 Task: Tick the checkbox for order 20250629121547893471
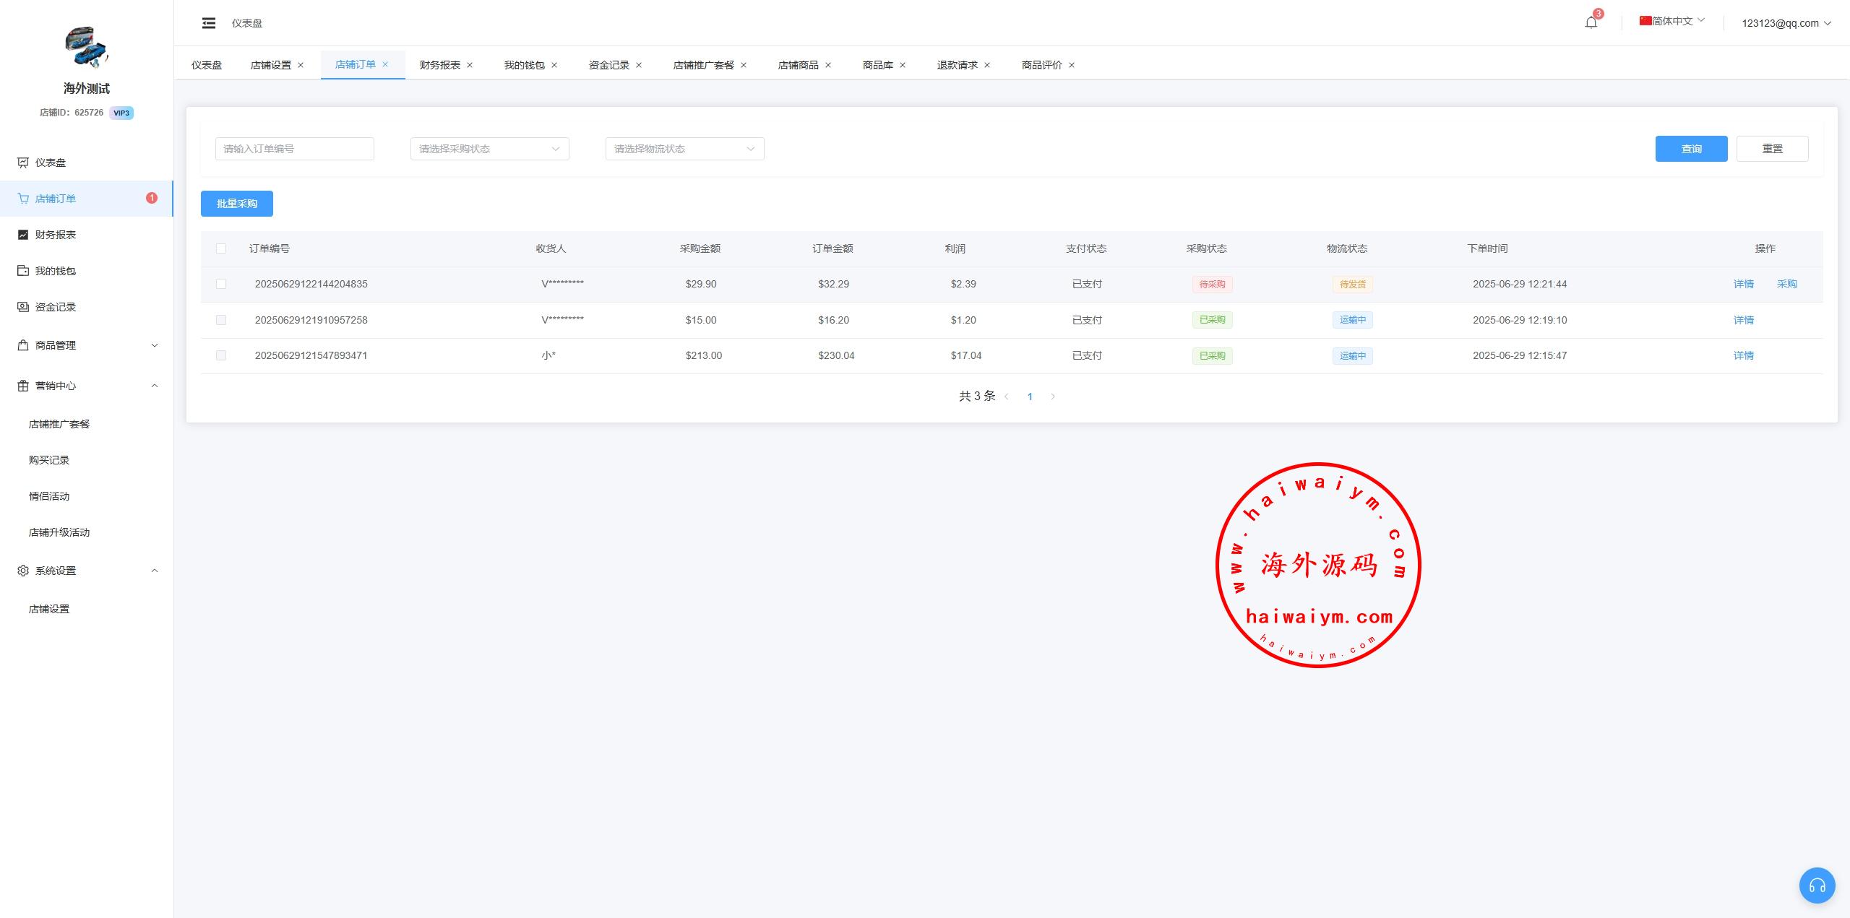pyautogui.click(x=221, y=355)
